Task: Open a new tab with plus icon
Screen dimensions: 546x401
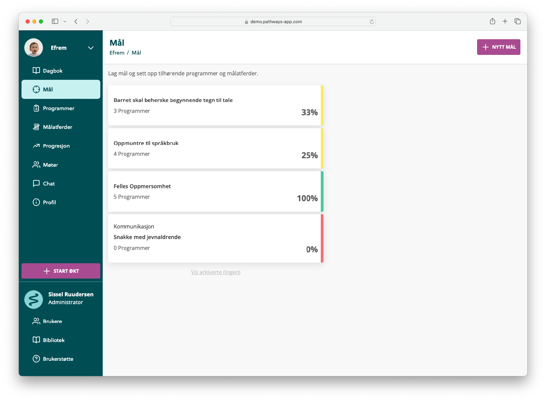Action: coord(505,21)
